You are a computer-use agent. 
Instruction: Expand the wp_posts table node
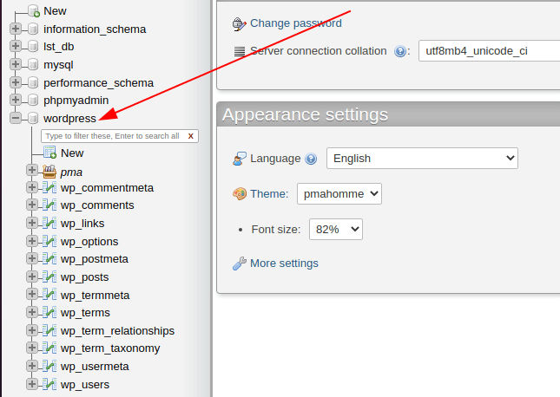pos(32,277)
